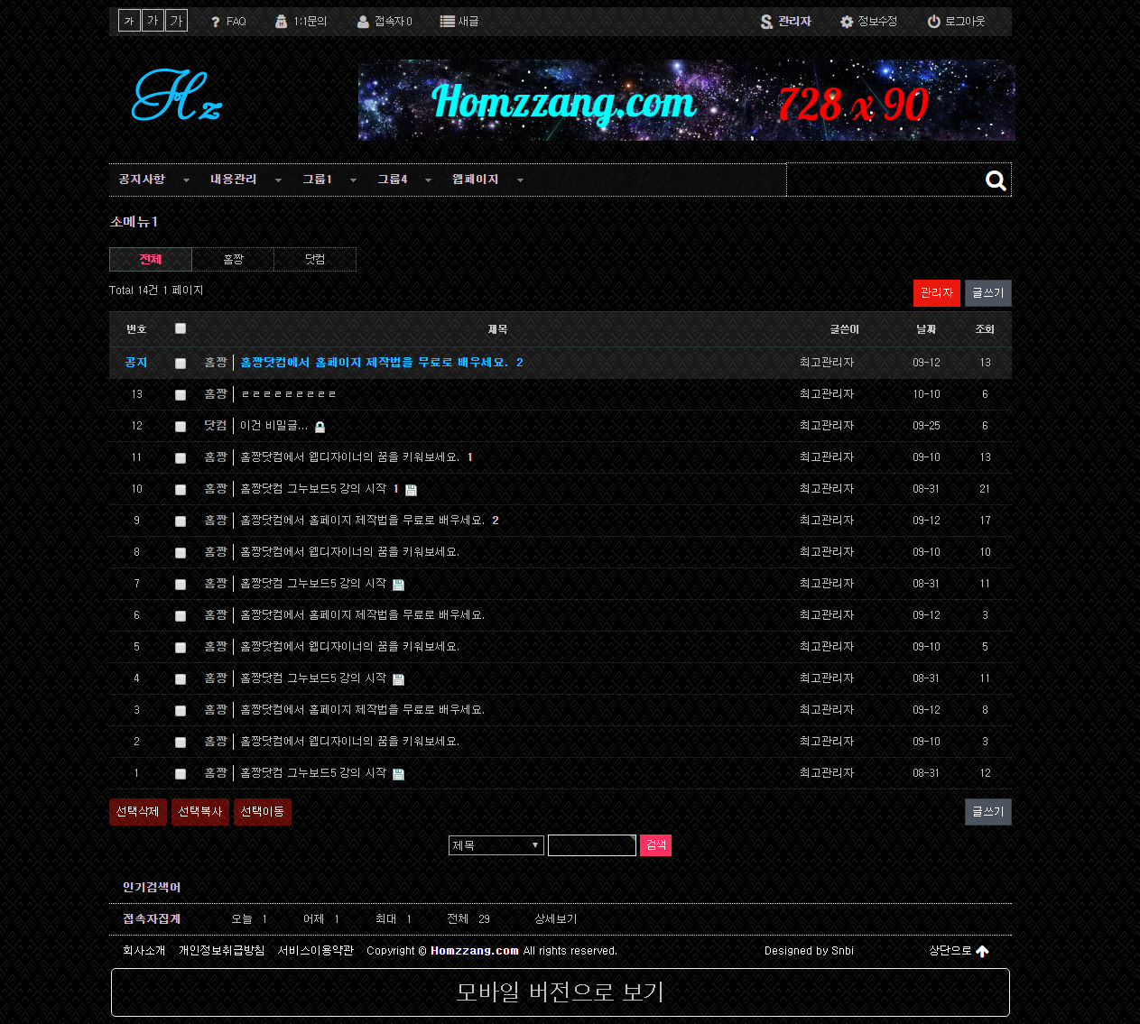
Task: Expand the 내용관리 menu dropdown
Action: pos(278,180)
